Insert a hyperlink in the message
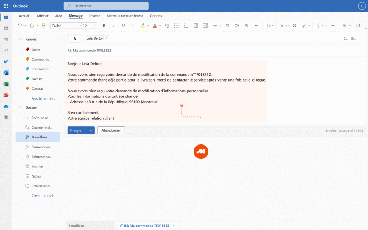The image size is (368, 230). [295, 26]
